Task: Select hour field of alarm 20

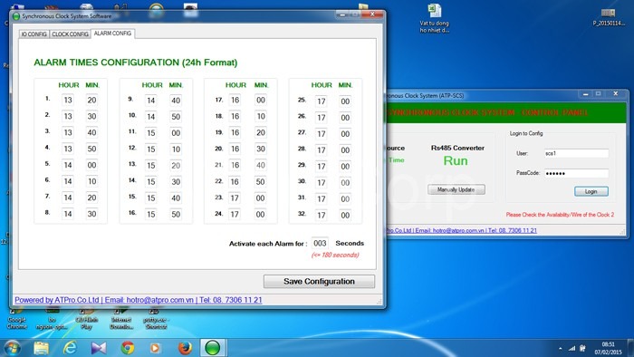Action: click(x=235, y=149)
